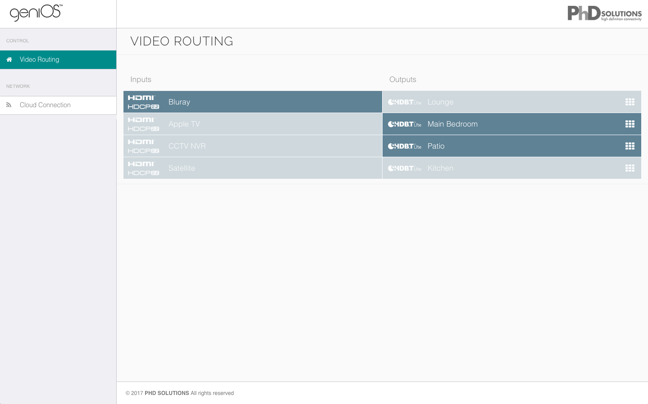Screen dimensions: 648x404
Task: Click the HDBT Lite logo on Main Bedroom row
Action: (x=405, y=124)
